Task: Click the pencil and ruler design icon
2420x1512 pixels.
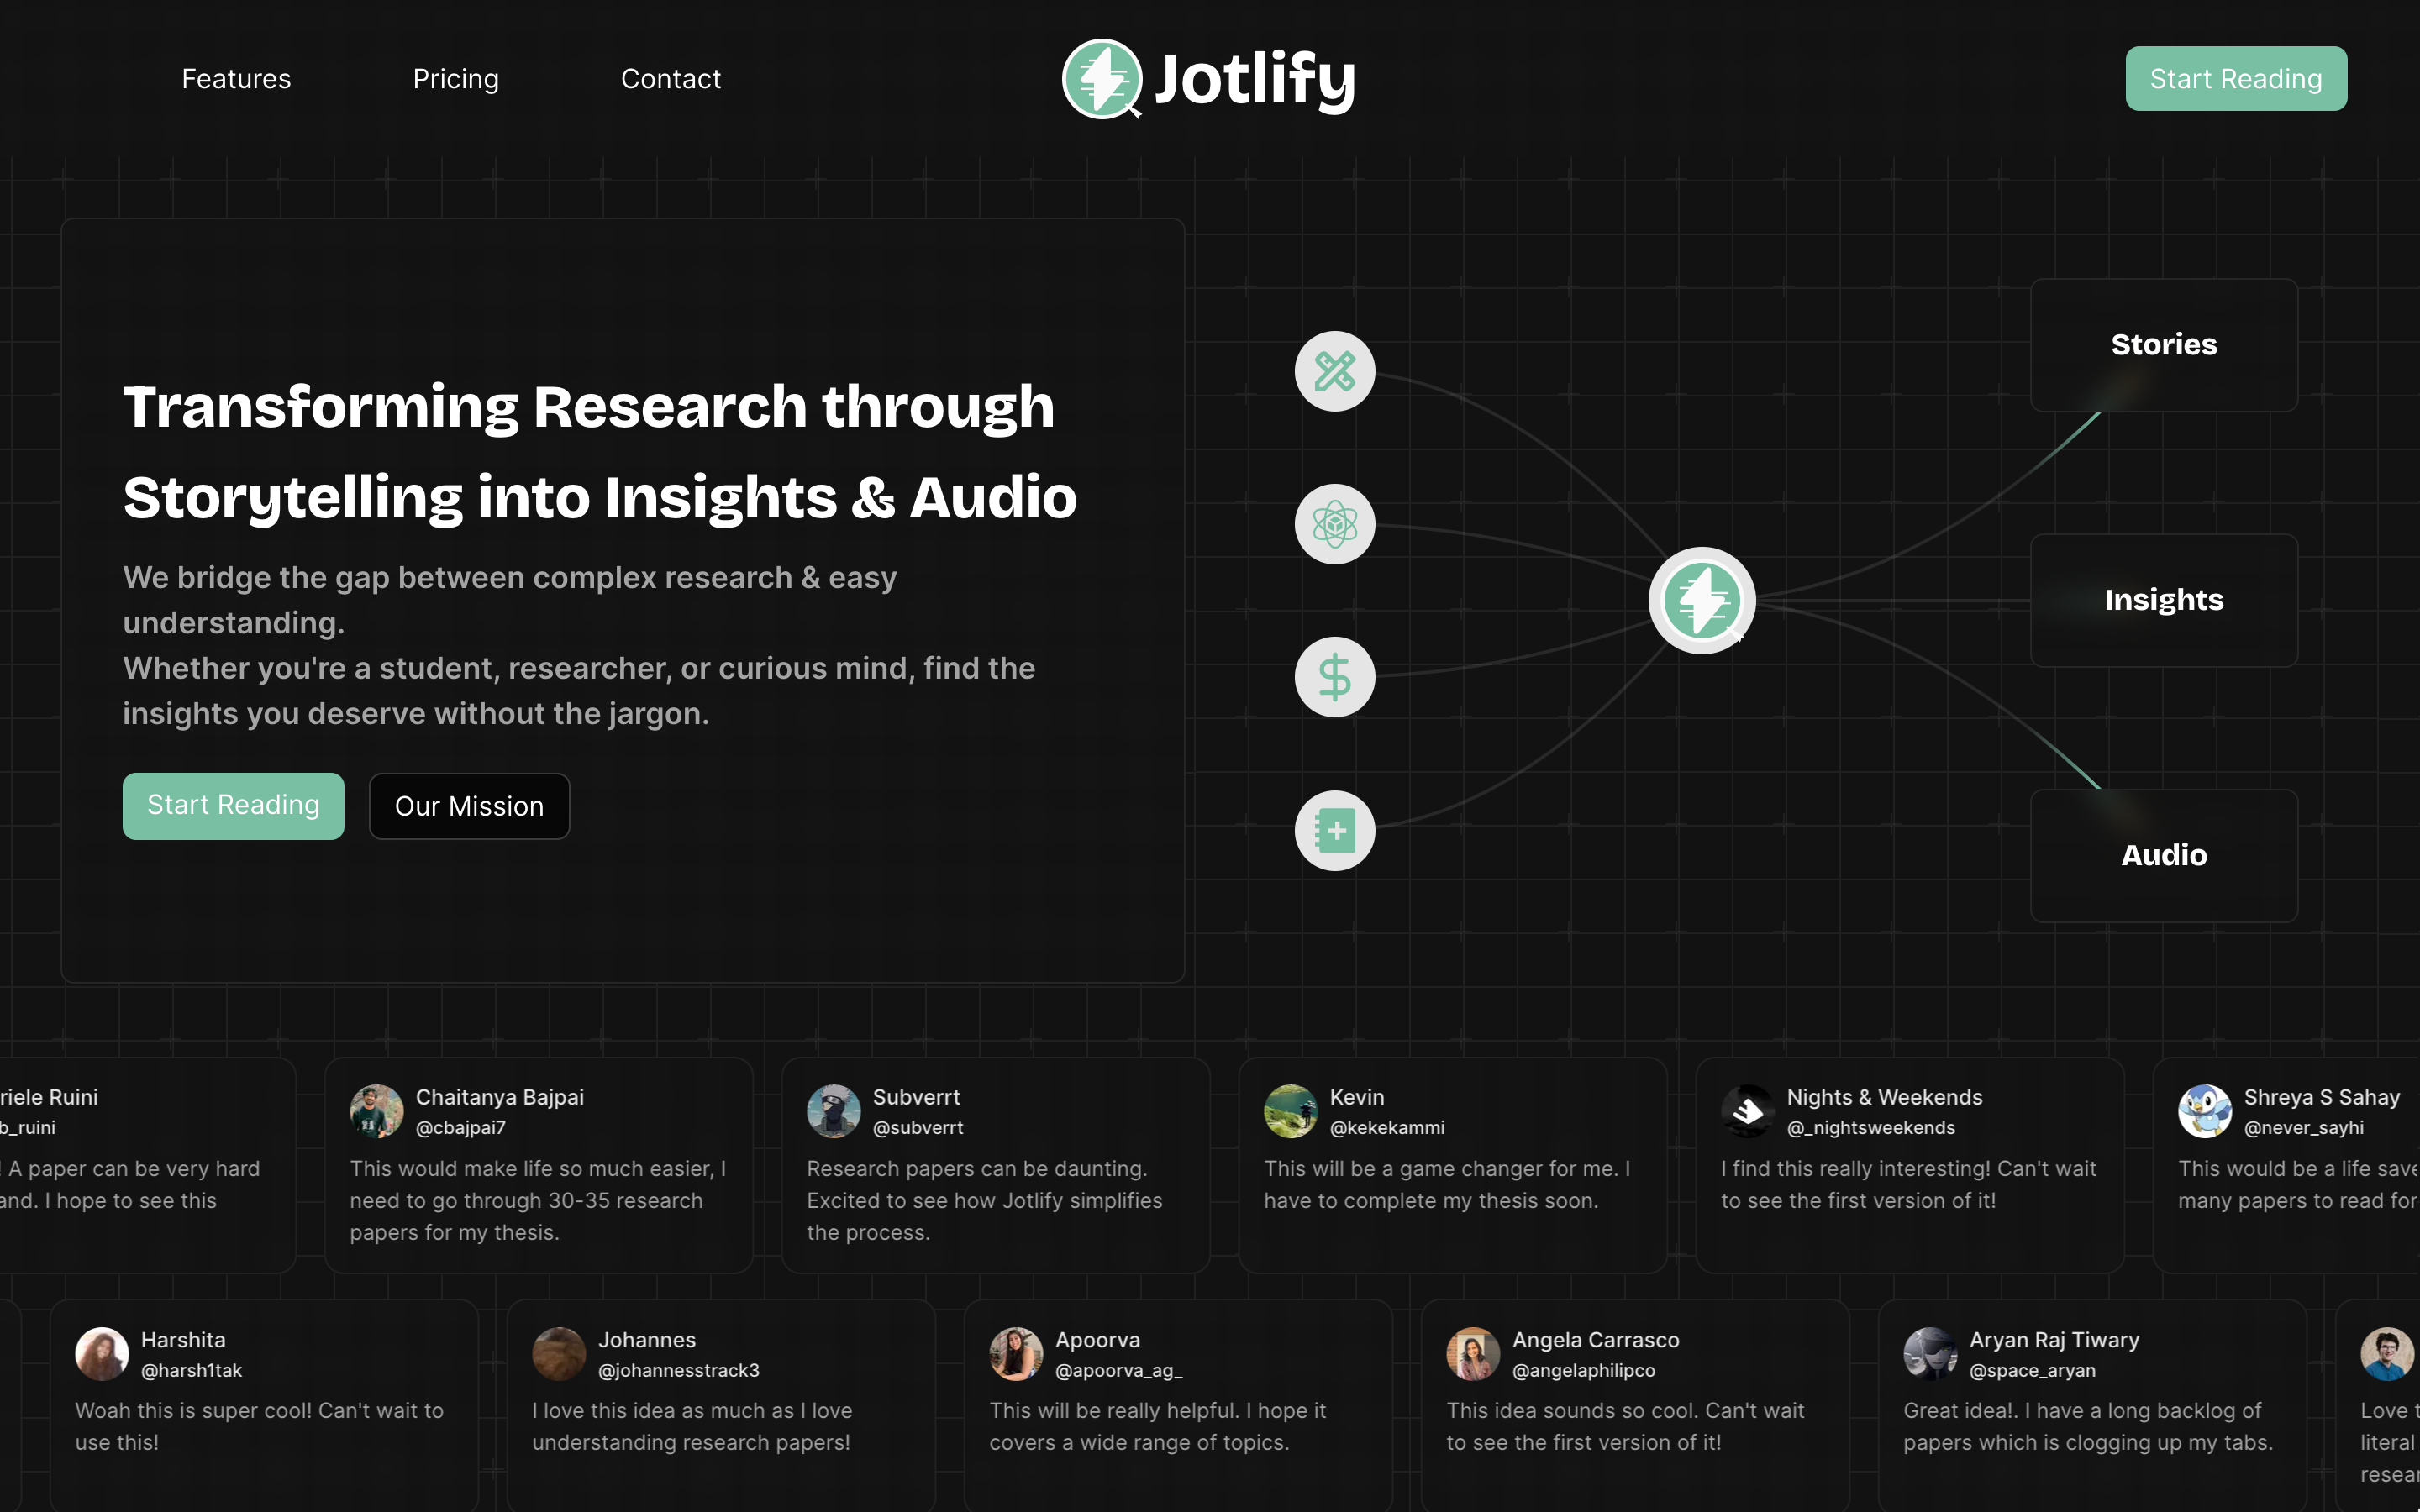Action: 1335,371
